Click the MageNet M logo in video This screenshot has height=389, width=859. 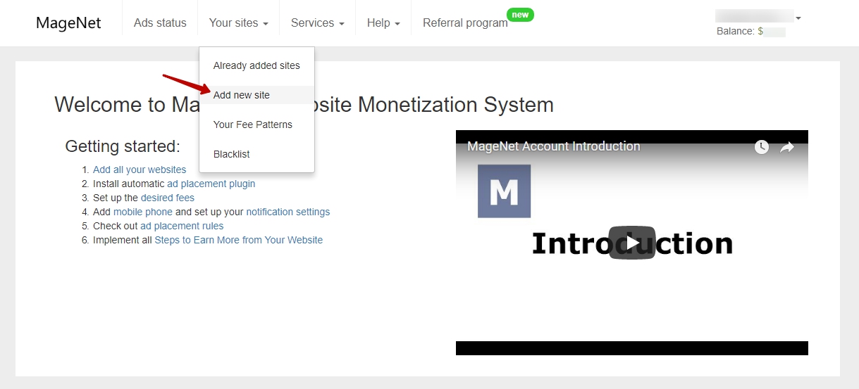(504, 191)
